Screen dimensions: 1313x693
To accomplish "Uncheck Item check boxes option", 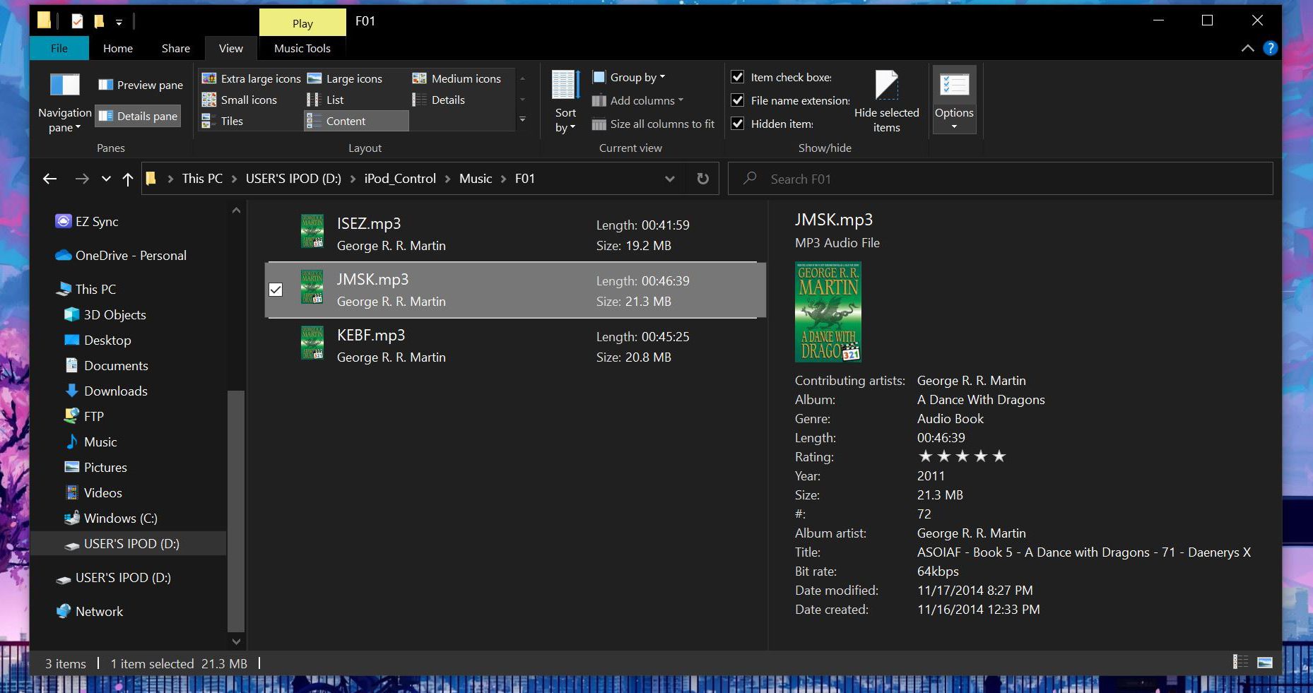I will coord(738,77).
